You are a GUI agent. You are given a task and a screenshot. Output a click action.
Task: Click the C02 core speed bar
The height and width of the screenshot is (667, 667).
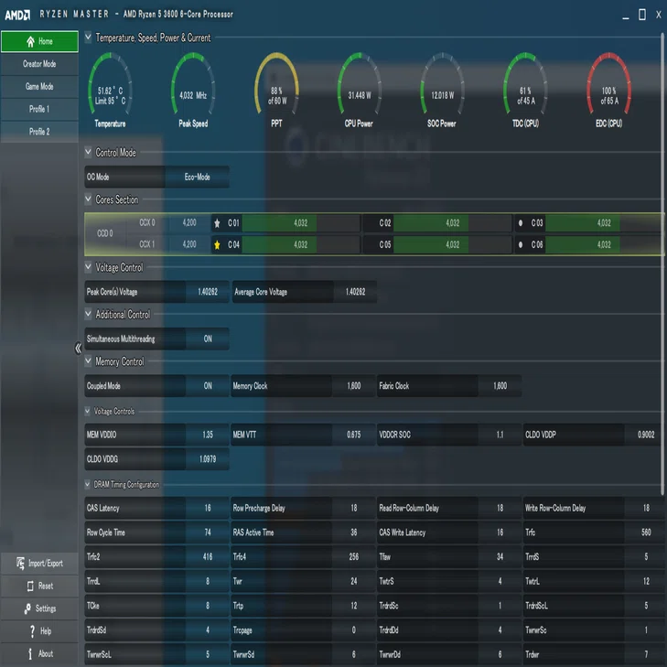[453, 223]
